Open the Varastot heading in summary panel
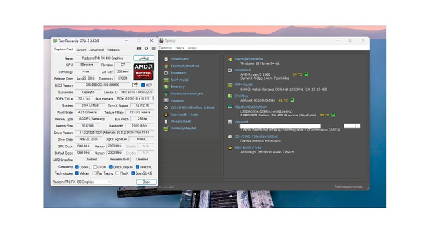The image size is (428, 240). click(241, 122)
